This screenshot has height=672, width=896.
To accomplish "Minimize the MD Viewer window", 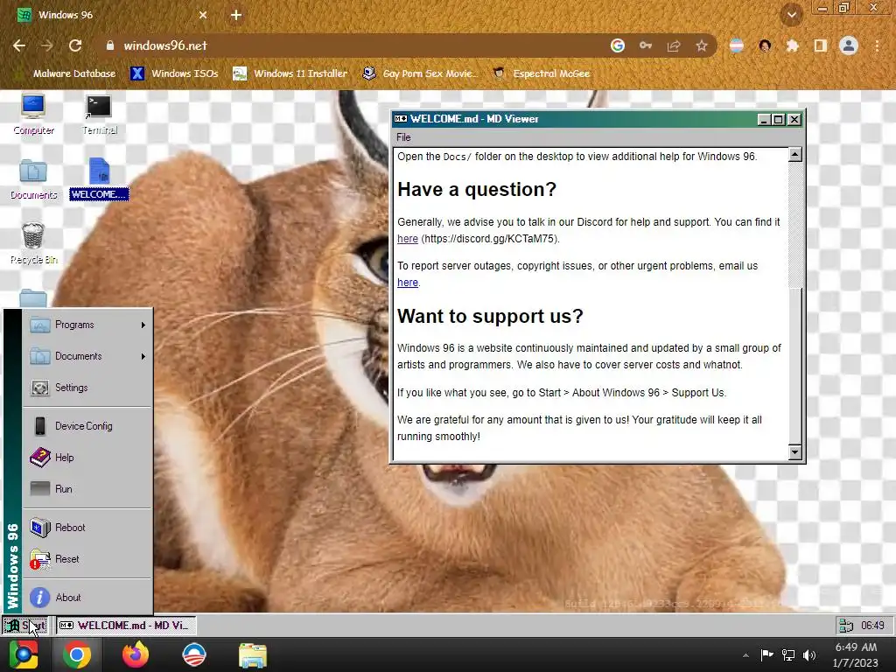I will [x=763, y=119].
